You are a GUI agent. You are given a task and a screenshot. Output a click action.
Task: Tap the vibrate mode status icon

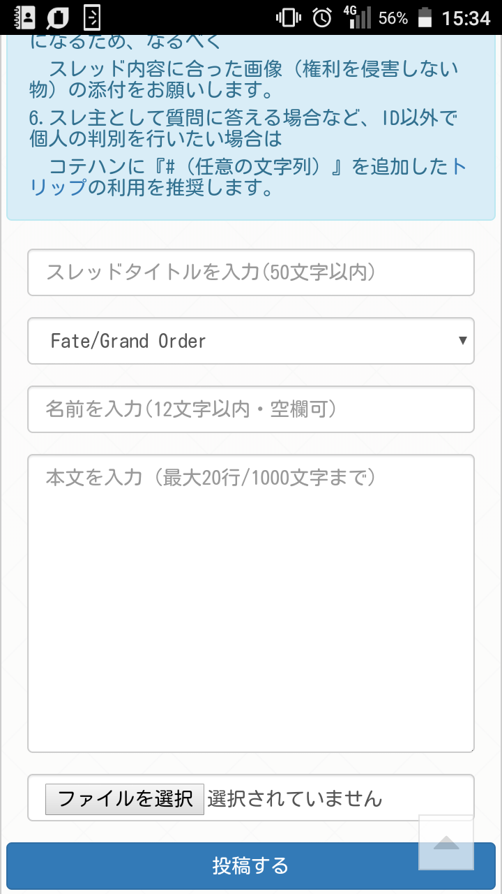click(x=287, y=17)
